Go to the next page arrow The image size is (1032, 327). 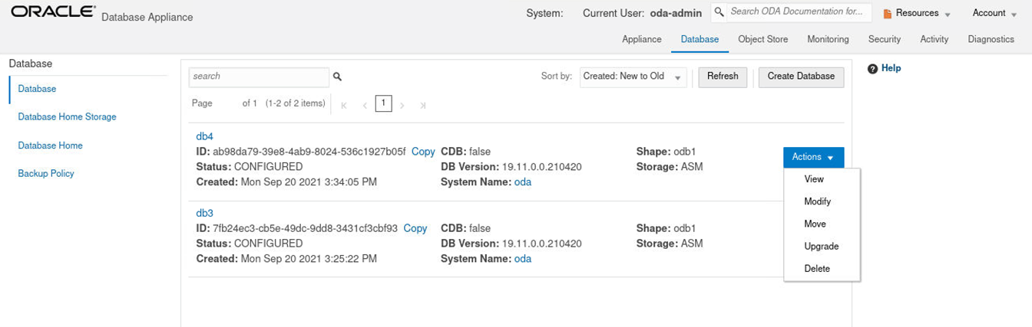402,104
